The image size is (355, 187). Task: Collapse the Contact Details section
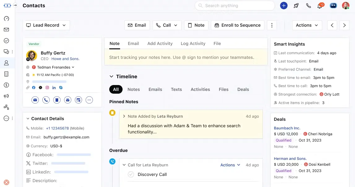coord(28,119)
